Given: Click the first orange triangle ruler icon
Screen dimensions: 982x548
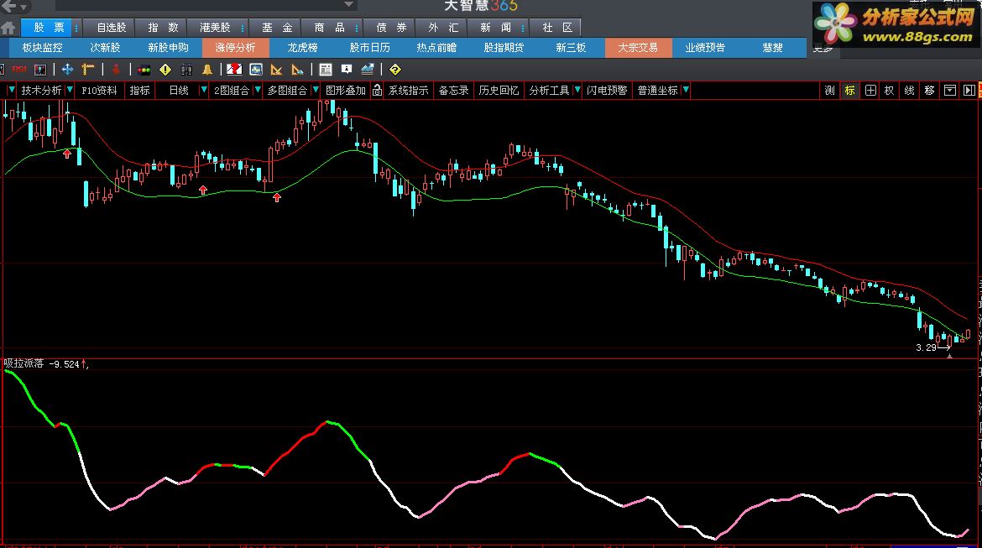Looking at the screenshot, I should point(276,70).
